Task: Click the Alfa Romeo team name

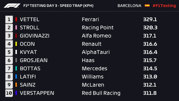Action: 96,36
